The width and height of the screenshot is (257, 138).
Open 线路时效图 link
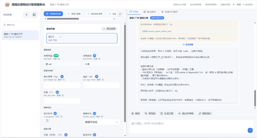click(225, 4)
